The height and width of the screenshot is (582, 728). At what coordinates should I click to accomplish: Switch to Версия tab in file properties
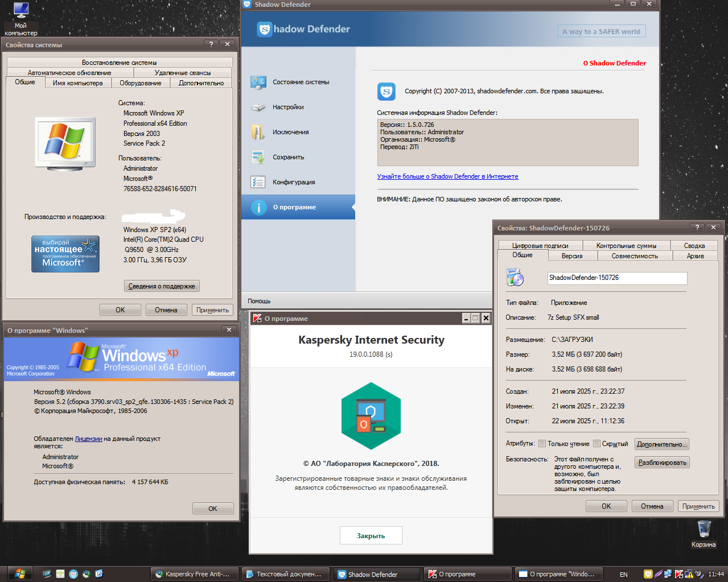pos(572,256)
